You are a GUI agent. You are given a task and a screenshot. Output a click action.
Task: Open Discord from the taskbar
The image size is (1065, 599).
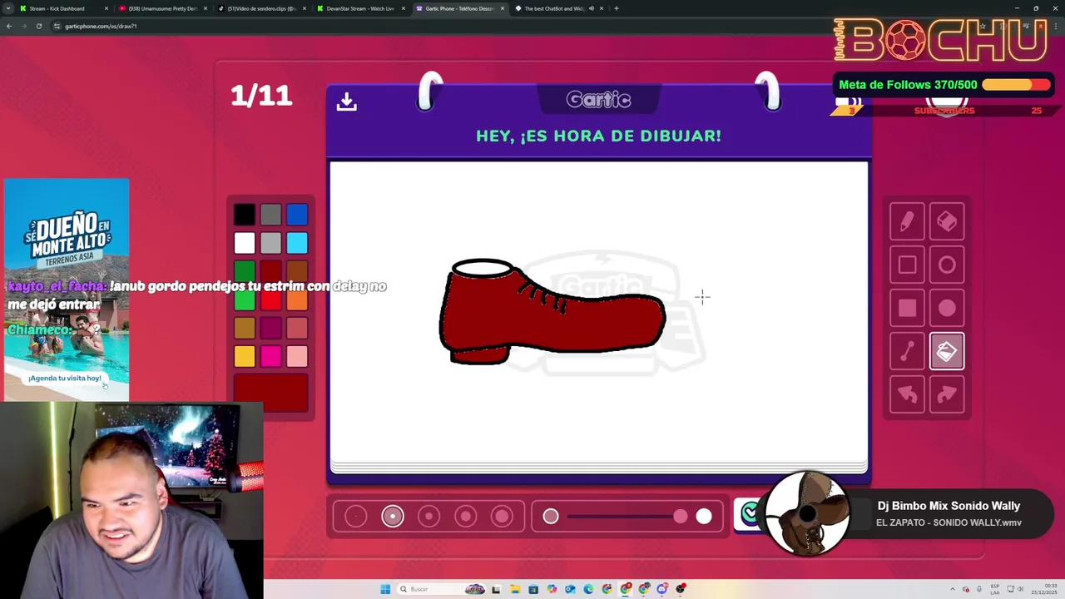[x=662, y=589]
